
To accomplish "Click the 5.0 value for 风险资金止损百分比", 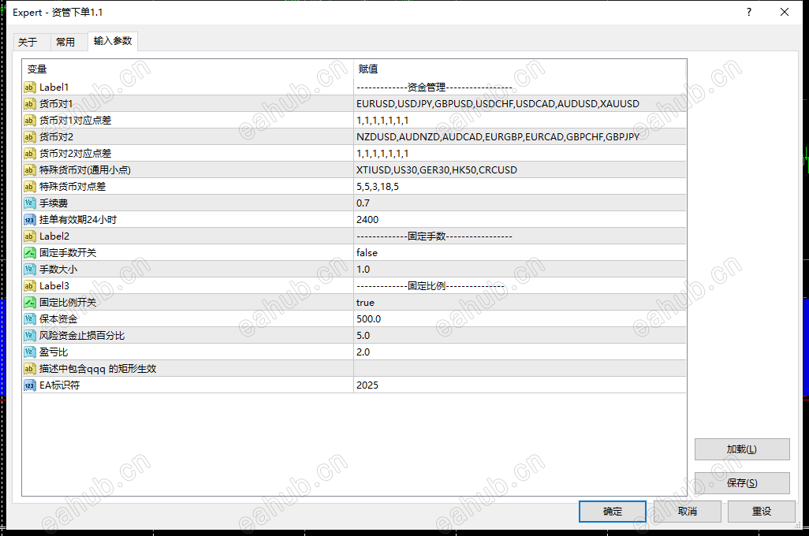I will click(x=520, y=335).
